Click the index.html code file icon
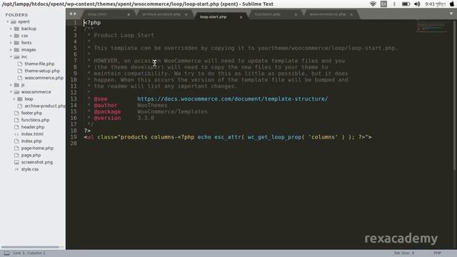457x257 pixels. pos(16,134)
